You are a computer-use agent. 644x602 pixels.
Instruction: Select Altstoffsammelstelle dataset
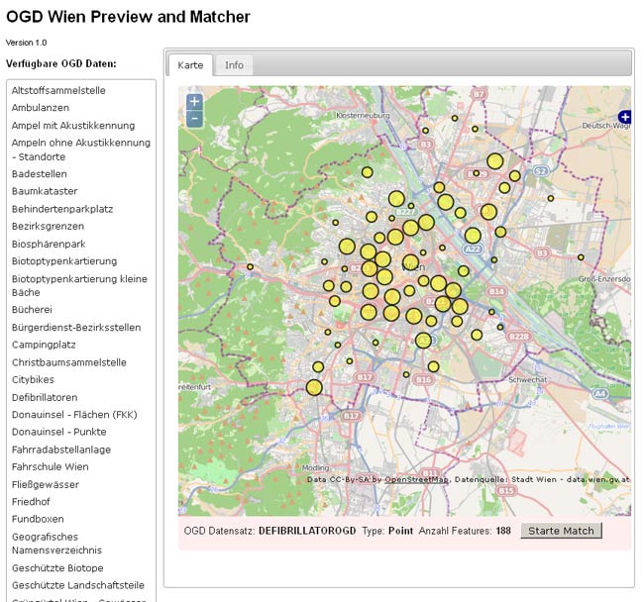58,90
